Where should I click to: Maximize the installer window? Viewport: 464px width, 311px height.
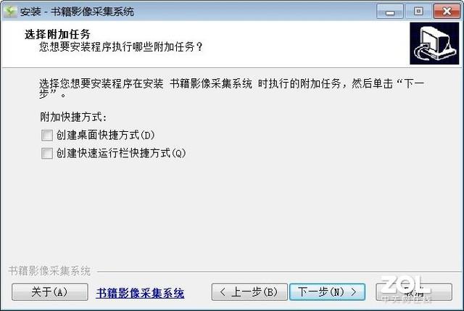pos(418,12)
